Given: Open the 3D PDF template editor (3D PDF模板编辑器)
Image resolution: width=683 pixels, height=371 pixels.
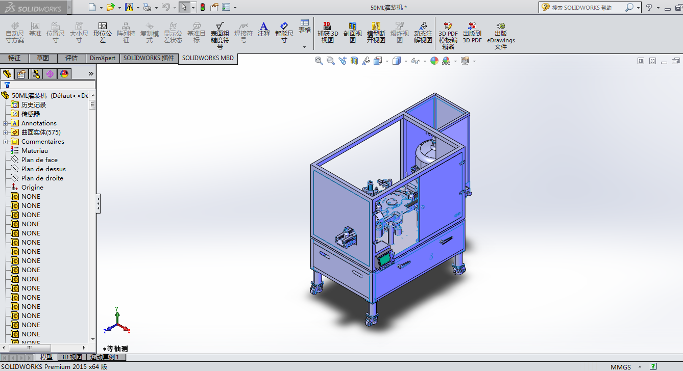Looking at the screenshot, I should [x=448, y=35].
